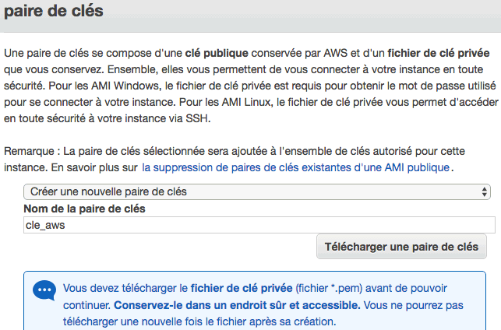Viewport: 501px width, 330px height.
Task: Click the "AWS" word in the first line
Action: pyautogui.click(x=335, y=53)
